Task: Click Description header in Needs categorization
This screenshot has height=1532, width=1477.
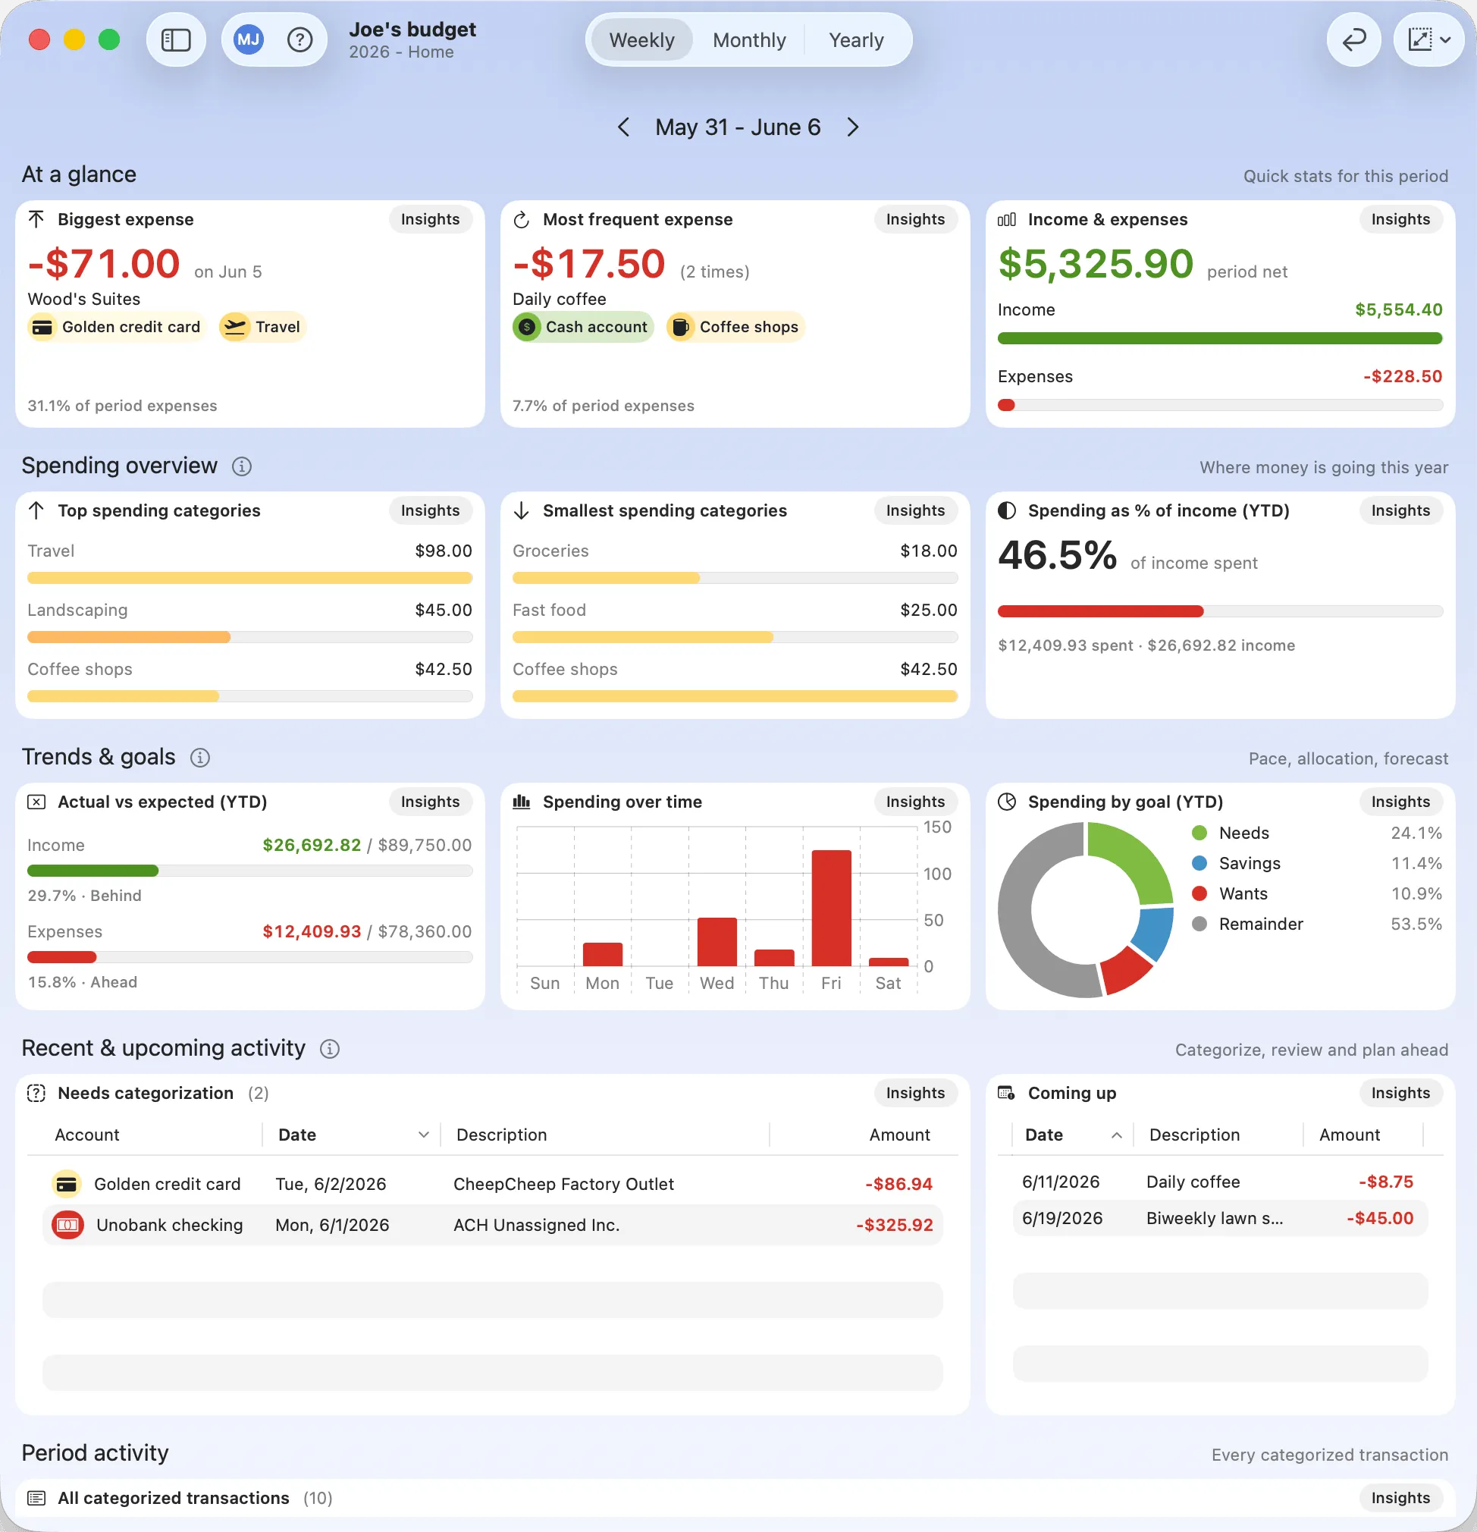Action: point(502,1135)
